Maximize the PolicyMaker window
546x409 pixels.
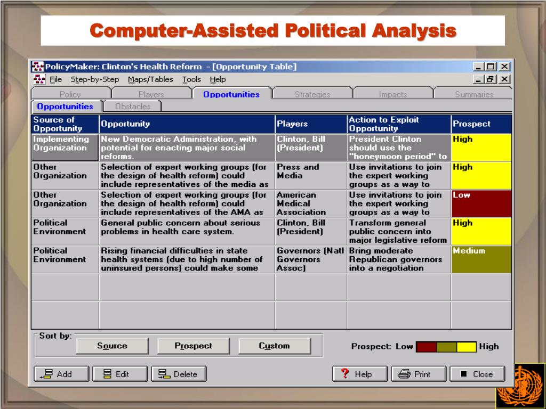(x=491, y=67)
